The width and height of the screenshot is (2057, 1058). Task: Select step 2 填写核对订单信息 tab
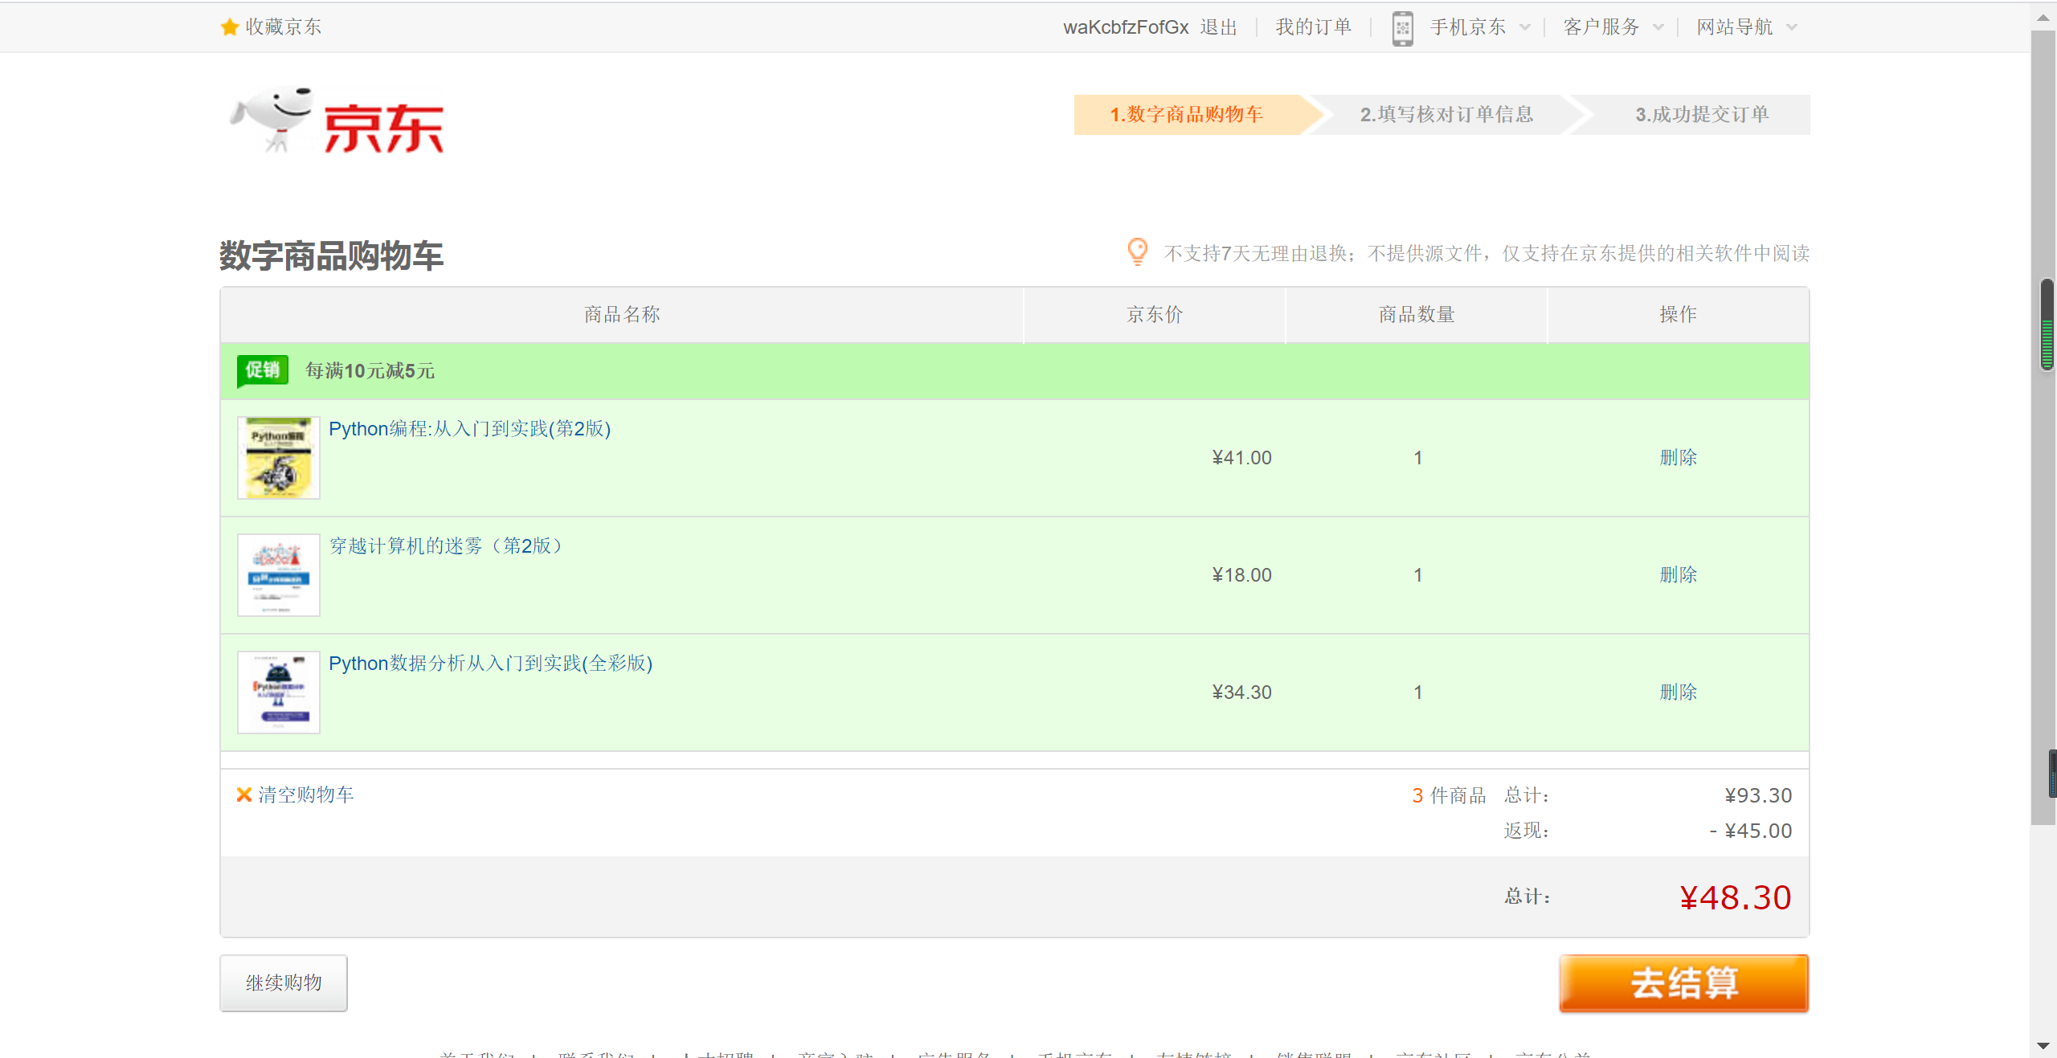pos(1446,115)
